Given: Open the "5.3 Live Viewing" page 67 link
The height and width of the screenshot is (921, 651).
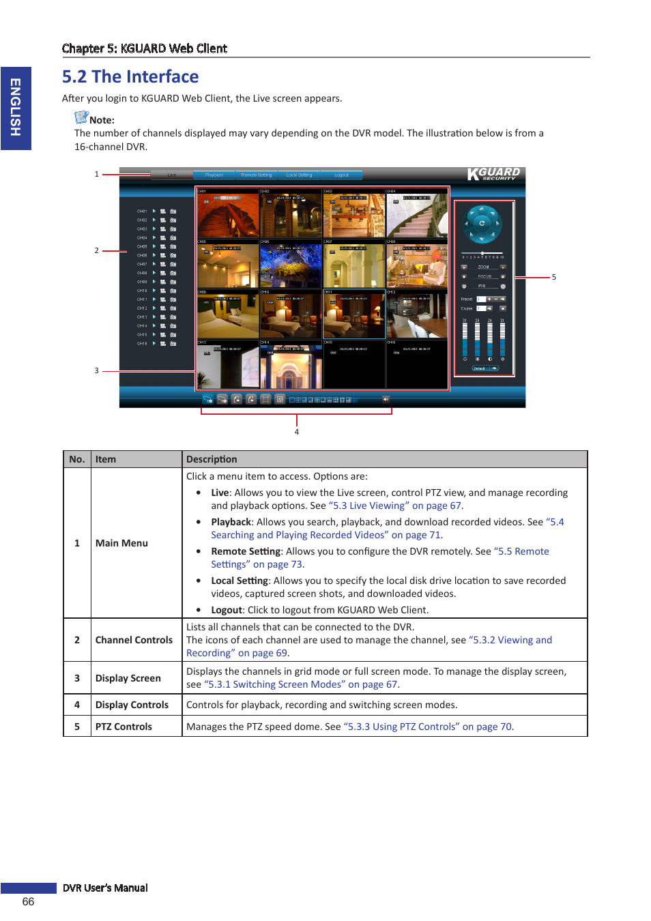Looking at the screenshot, I should [x=395, y=506].
